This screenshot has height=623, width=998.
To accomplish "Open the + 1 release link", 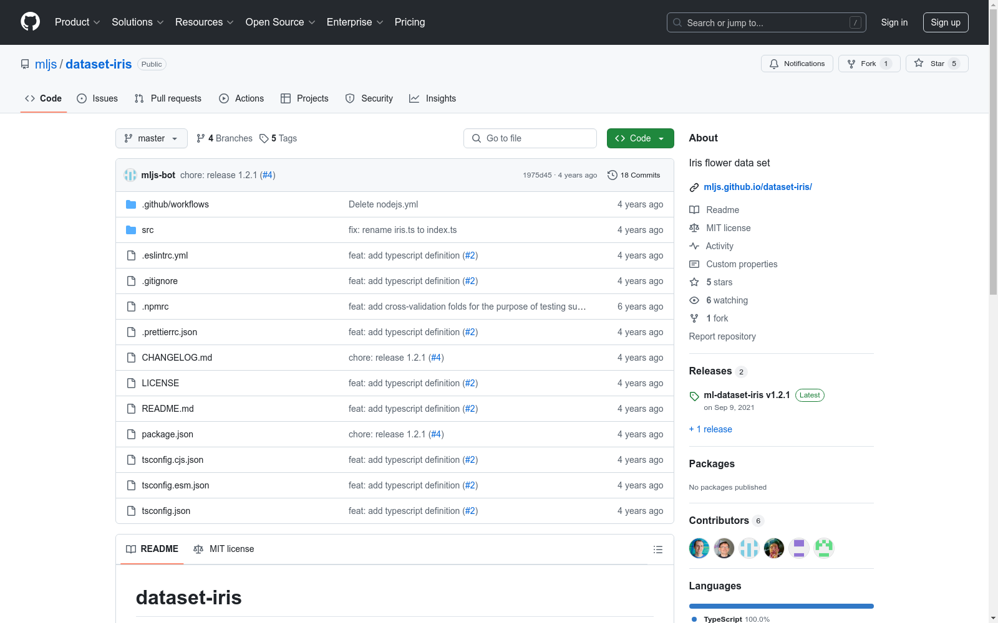I will tap(710, 429).
